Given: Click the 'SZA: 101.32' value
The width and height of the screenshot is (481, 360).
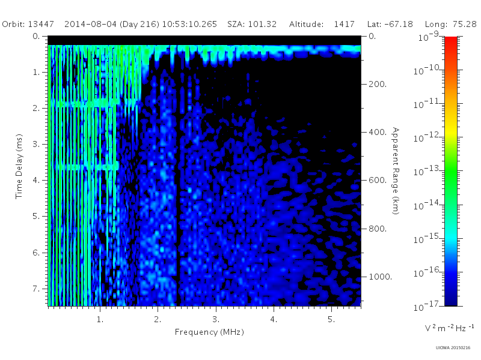Looking at the screenshot, I should (x=252, y=24).
